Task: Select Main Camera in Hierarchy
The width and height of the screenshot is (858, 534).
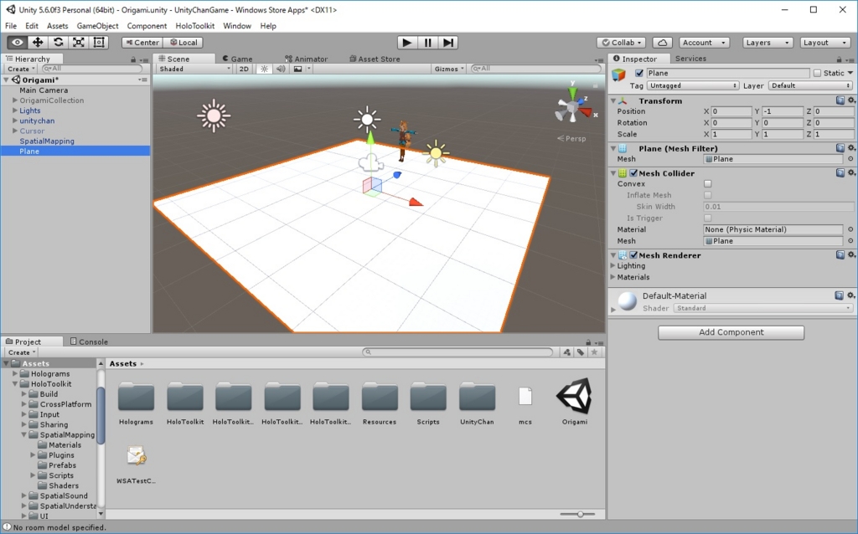Action: pos(44,90)
